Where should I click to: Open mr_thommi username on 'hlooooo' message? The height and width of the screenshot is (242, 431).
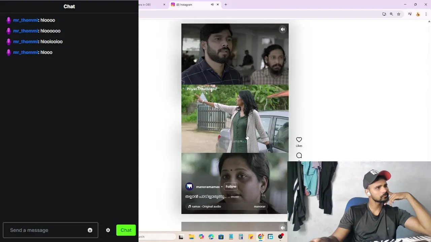click(26, 20)
